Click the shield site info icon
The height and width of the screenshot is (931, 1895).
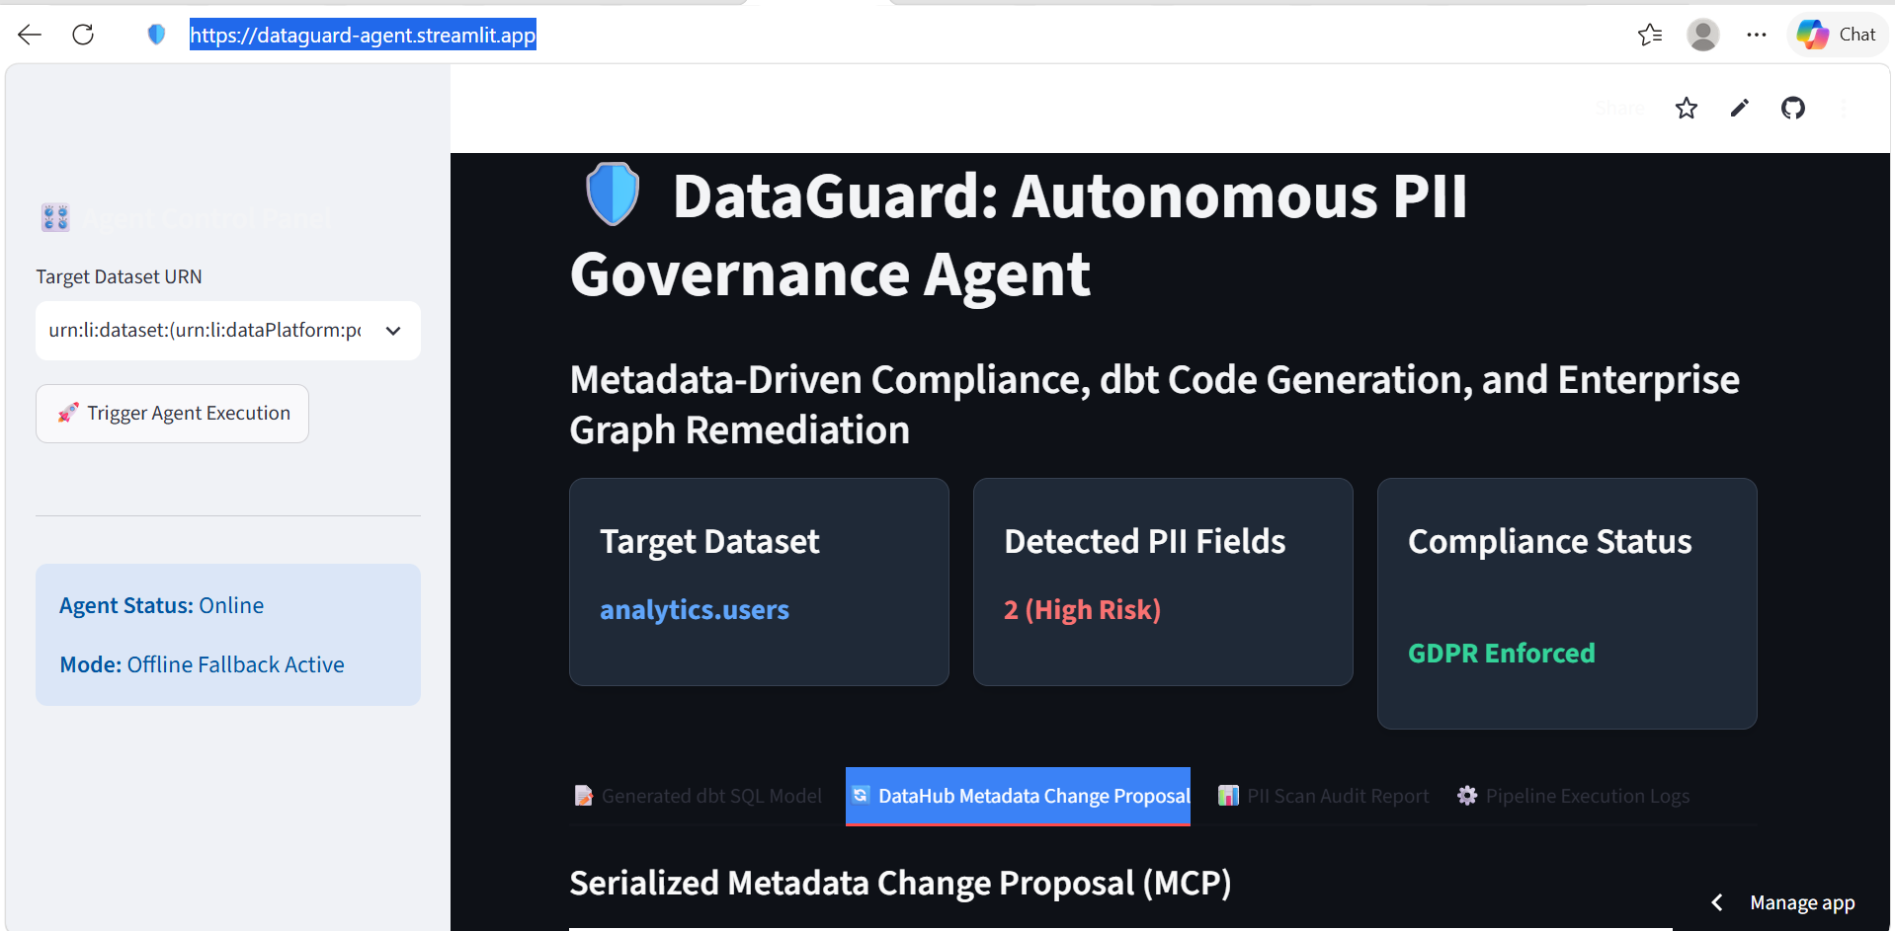click(156, 35)
